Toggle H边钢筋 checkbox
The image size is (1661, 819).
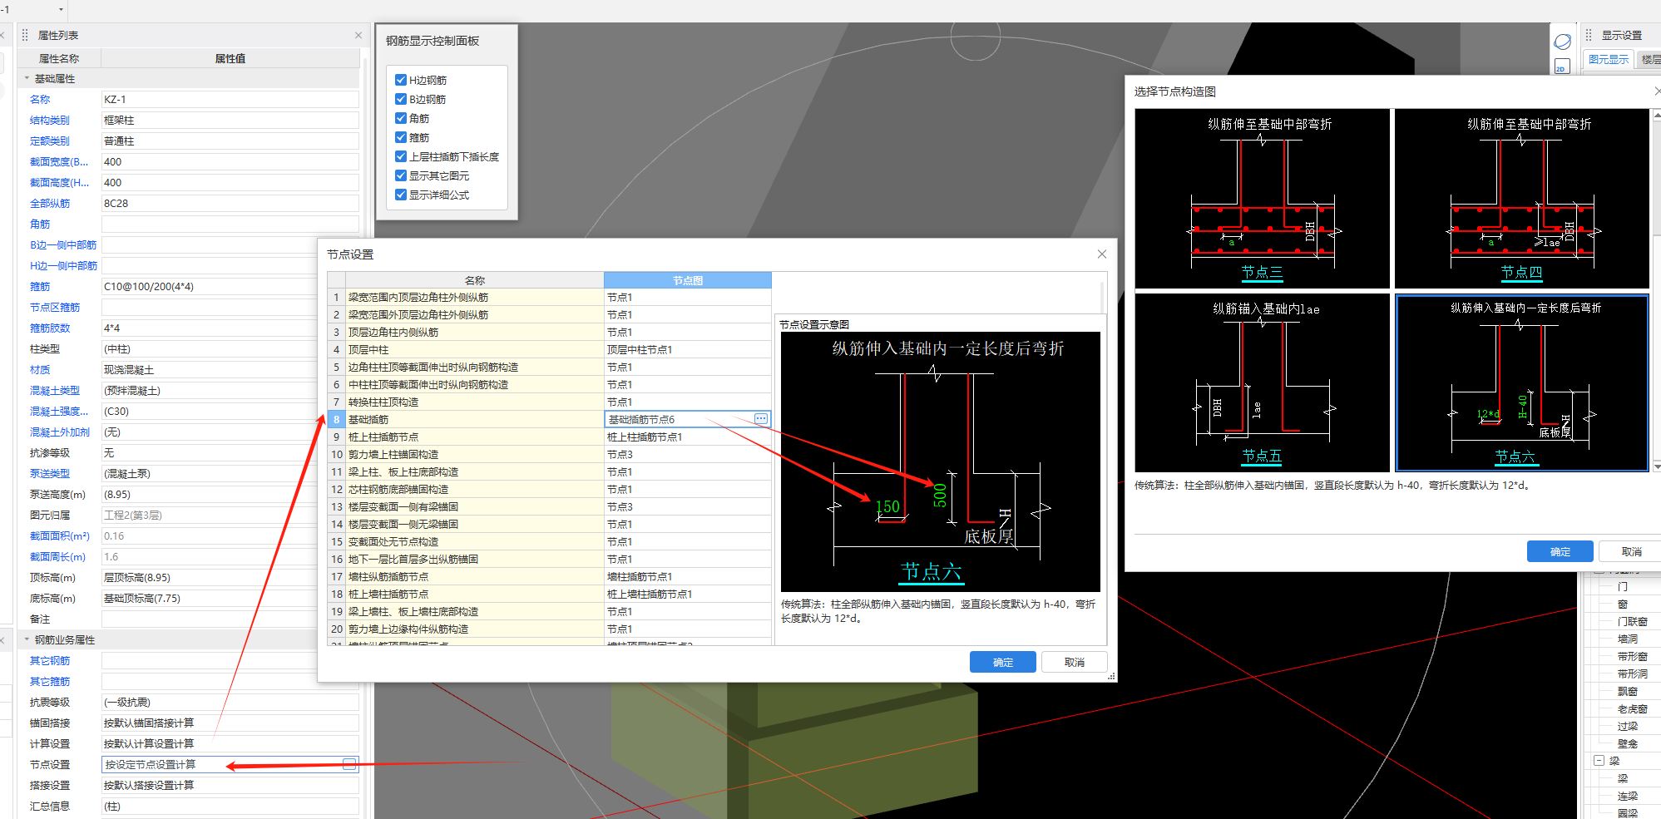[401, 80]
